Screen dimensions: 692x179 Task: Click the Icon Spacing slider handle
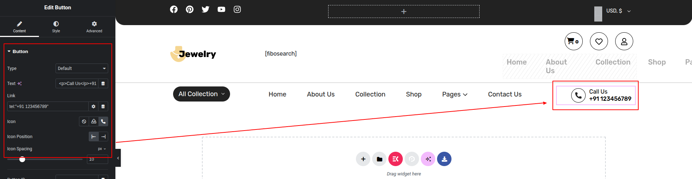(22, 159)
